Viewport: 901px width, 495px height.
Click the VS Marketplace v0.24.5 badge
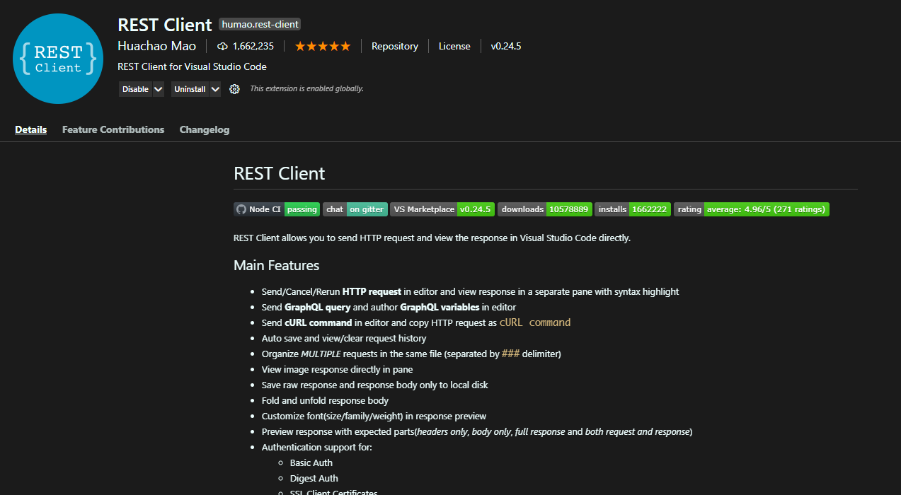point(442,209)
